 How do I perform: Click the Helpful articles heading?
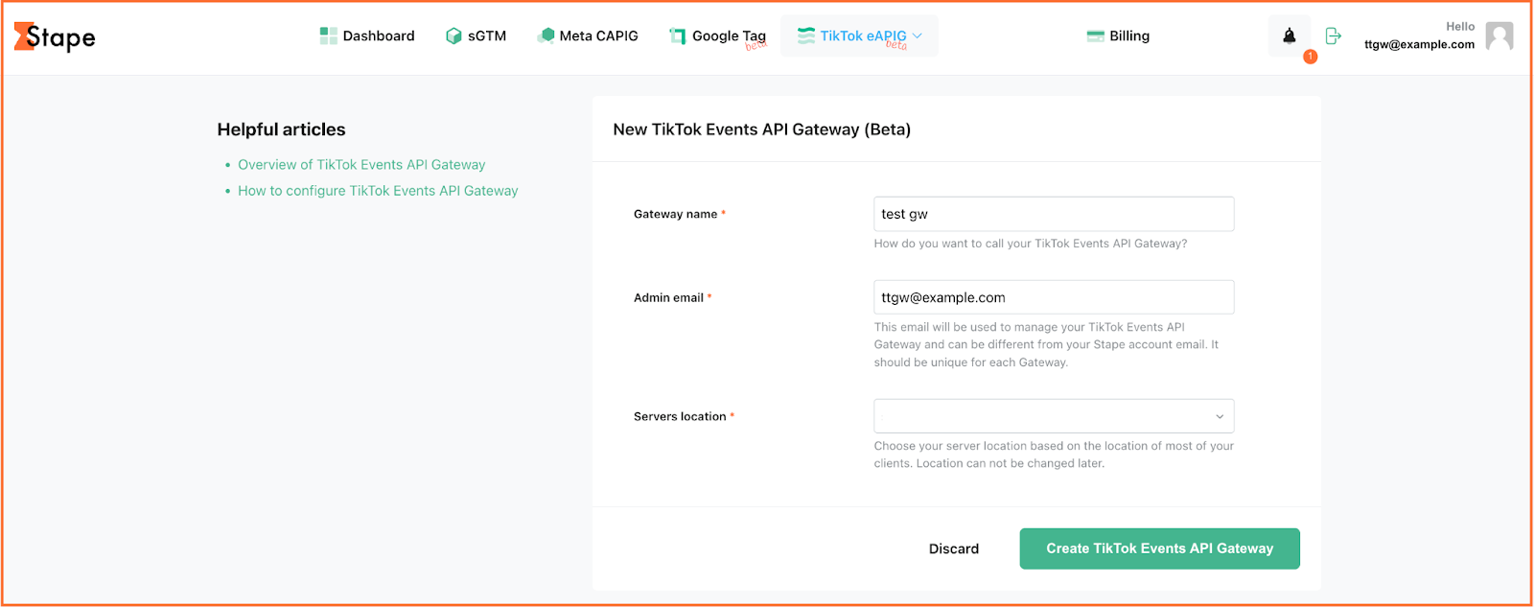point(281,129)
